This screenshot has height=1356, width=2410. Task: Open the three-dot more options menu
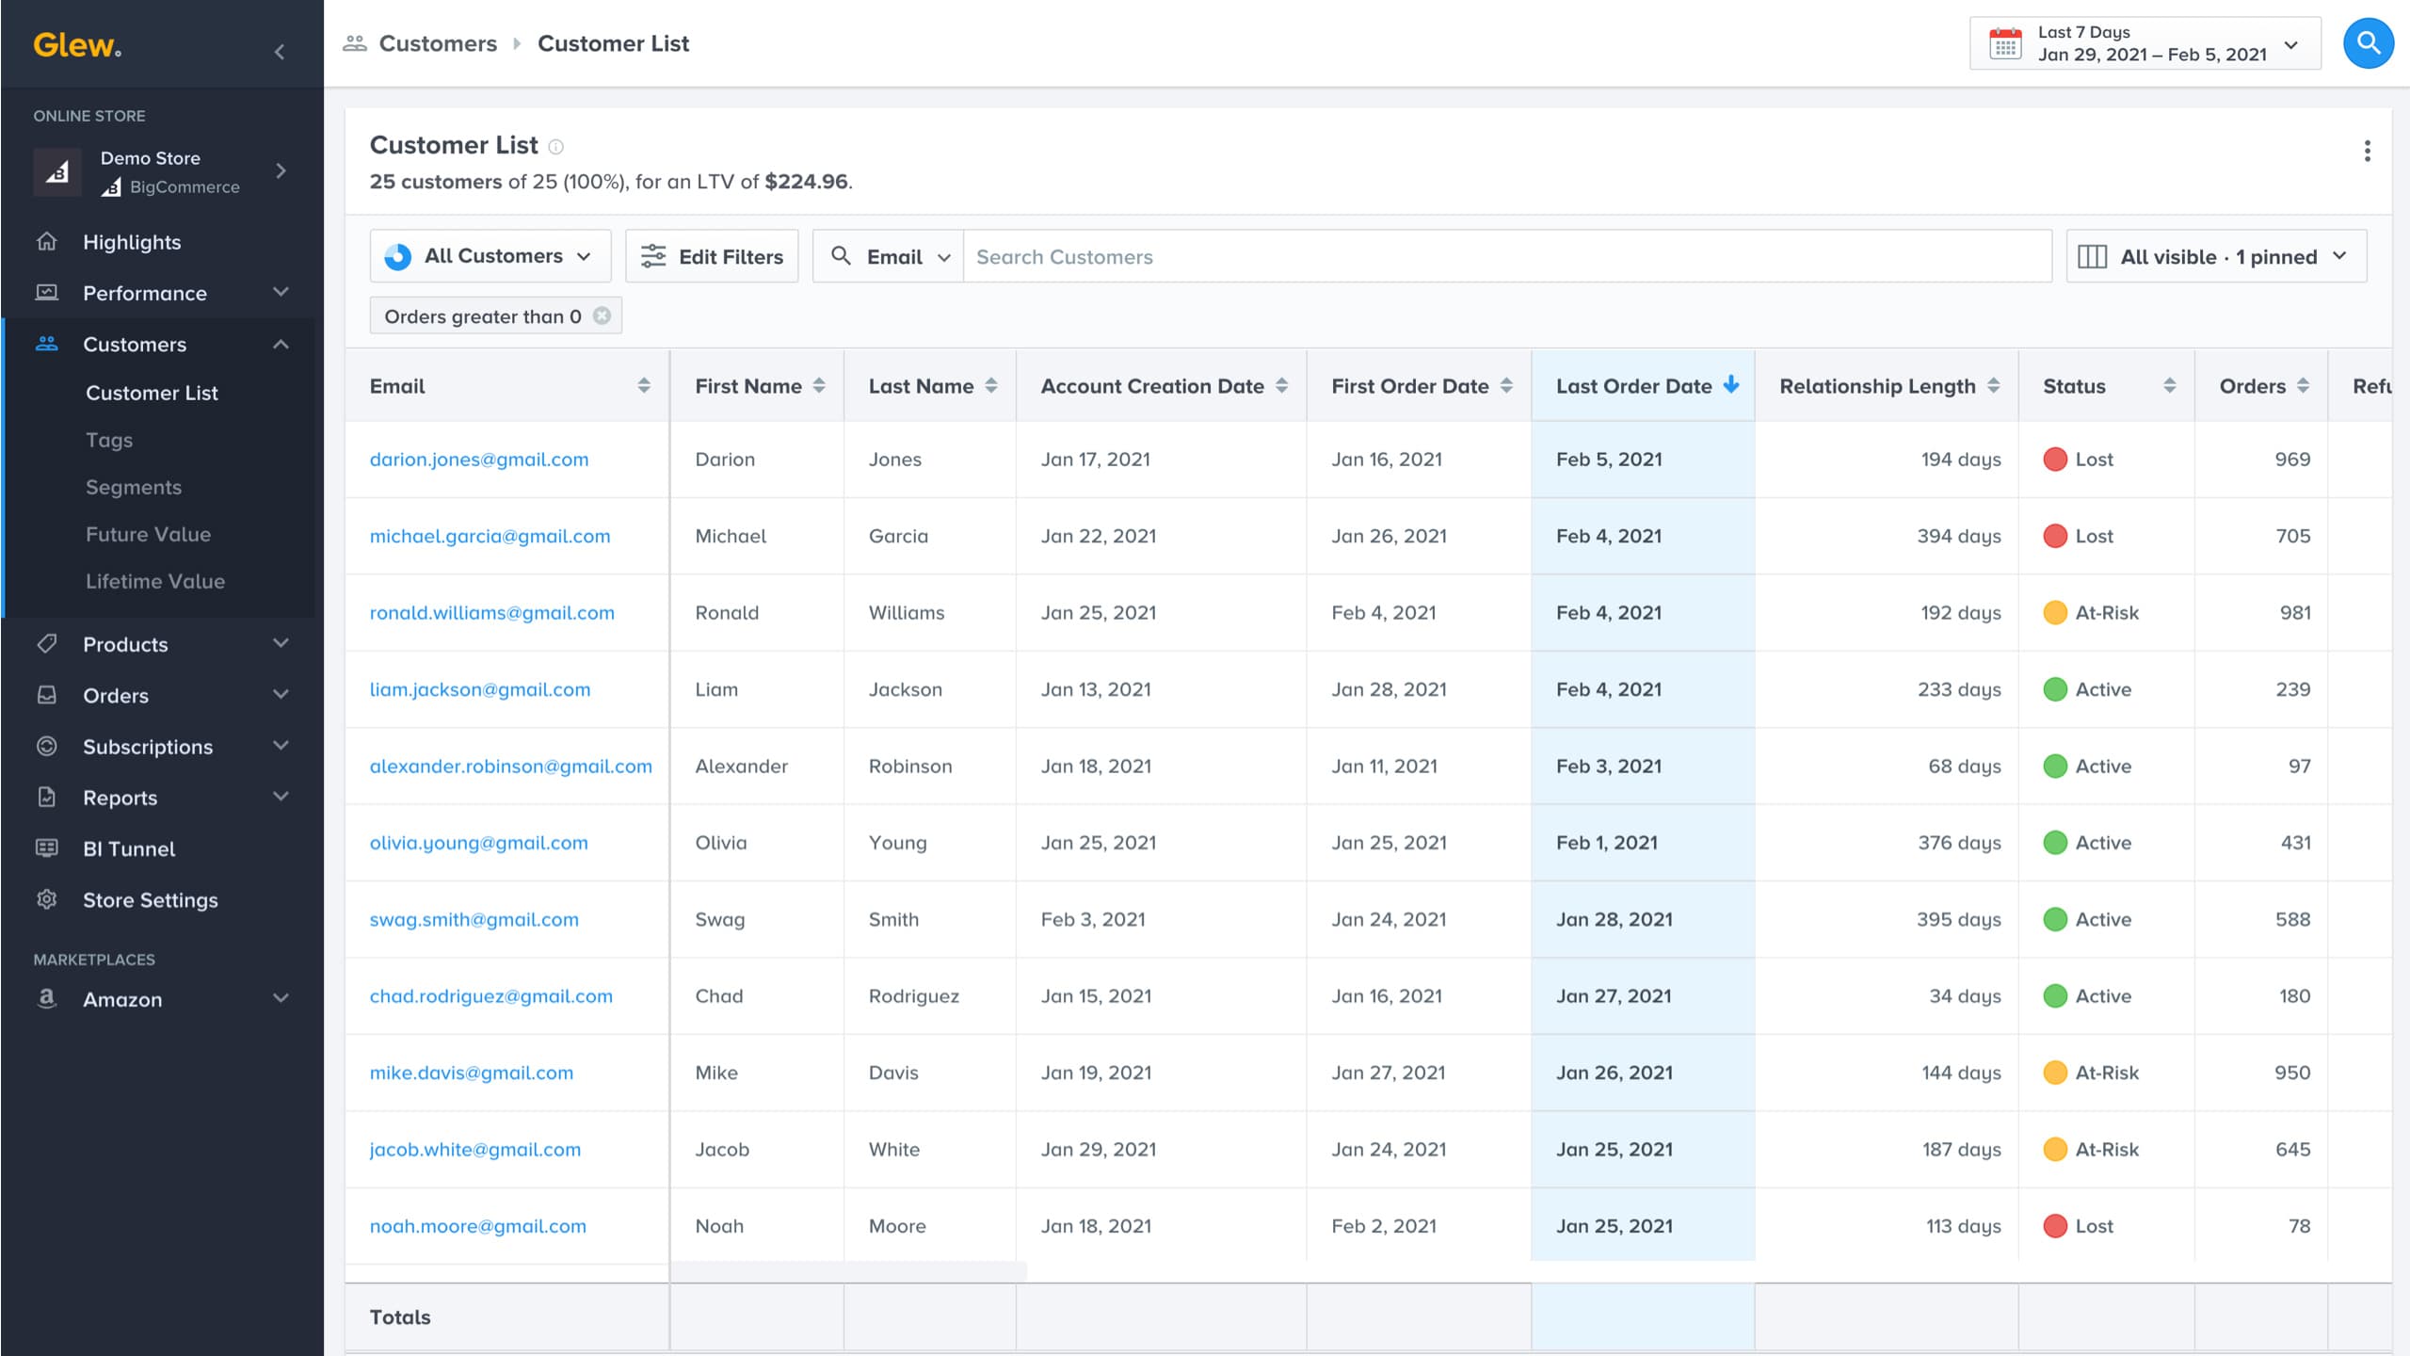pyautogui.click(x=2367, y=151)
